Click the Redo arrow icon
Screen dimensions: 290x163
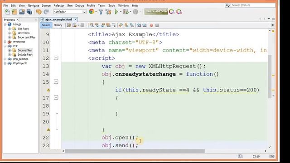(x=46, y=12)
